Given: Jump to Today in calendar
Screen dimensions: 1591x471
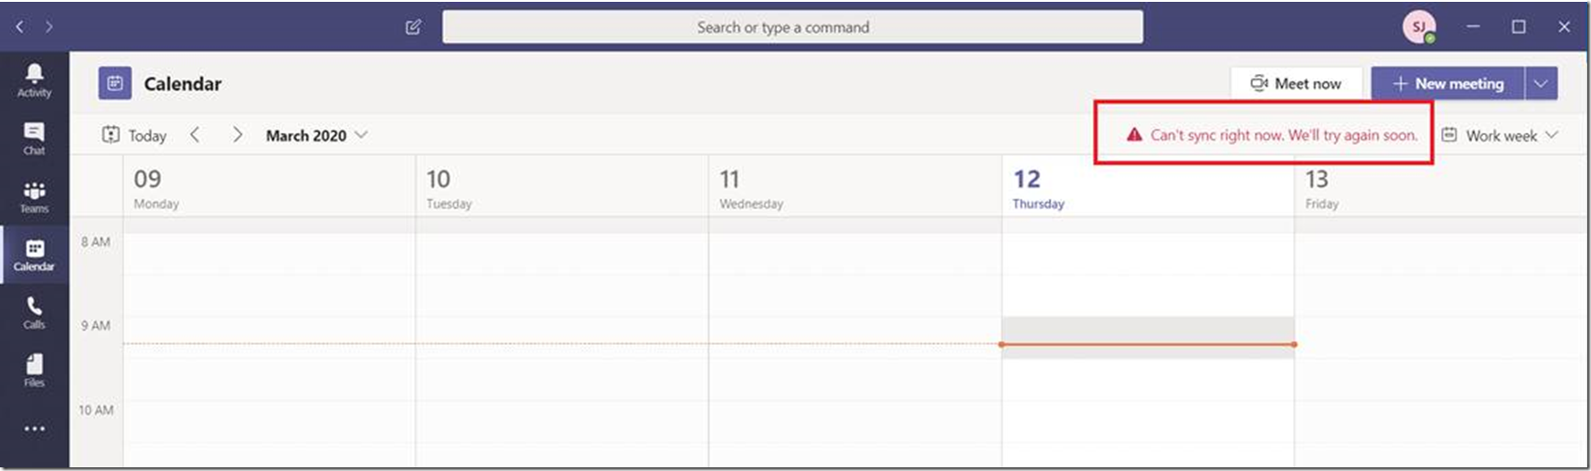Looking at the screenshot, I should pyautogui.click(x=134, y=135).
